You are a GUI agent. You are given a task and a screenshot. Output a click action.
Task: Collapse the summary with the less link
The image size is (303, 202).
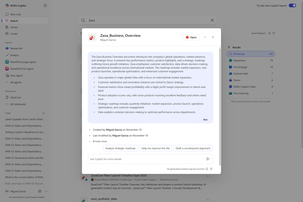coord(205,120)
